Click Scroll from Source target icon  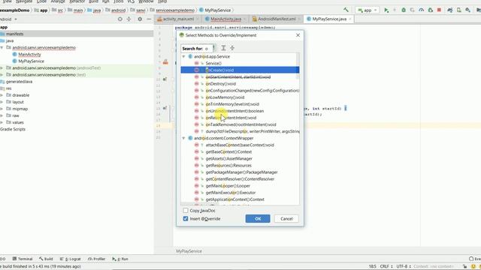(x=120, y=19)
